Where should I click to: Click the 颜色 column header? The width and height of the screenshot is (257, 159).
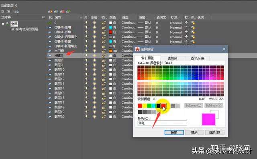(112, 17)
